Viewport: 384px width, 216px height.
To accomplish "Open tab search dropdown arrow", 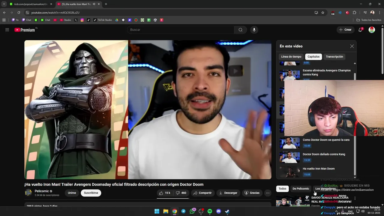I will pos(4,4).
